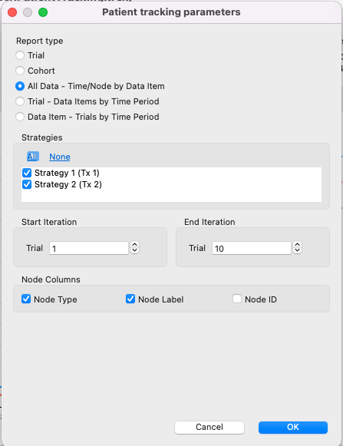
Task: Confirm parameters with the OK button
Action: [293, 428]
